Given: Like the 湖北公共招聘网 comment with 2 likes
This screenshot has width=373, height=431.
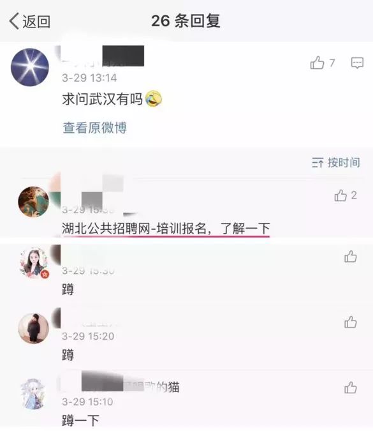Looking at the screenshot, I should point(346,195).
